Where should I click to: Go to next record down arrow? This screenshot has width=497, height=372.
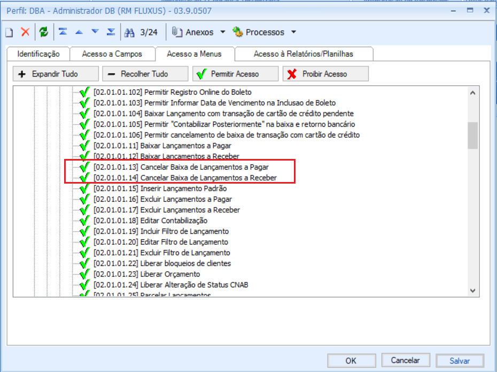tap(95, 32)
